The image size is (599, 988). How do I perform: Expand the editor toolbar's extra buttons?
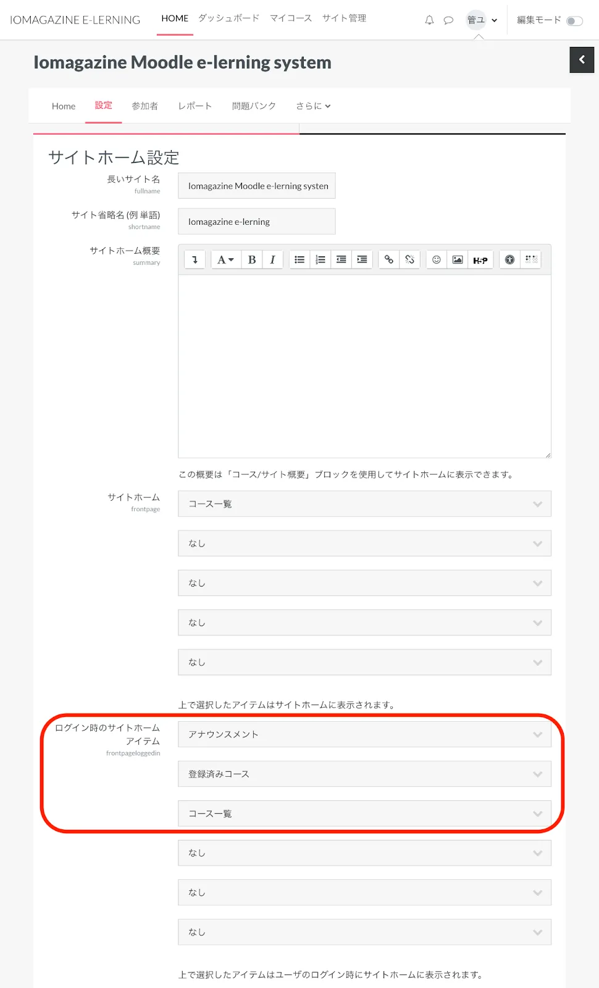pyautogui.click(x=195, y=260)
